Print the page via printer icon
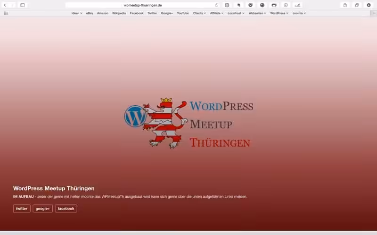 [x=274, y=5]
